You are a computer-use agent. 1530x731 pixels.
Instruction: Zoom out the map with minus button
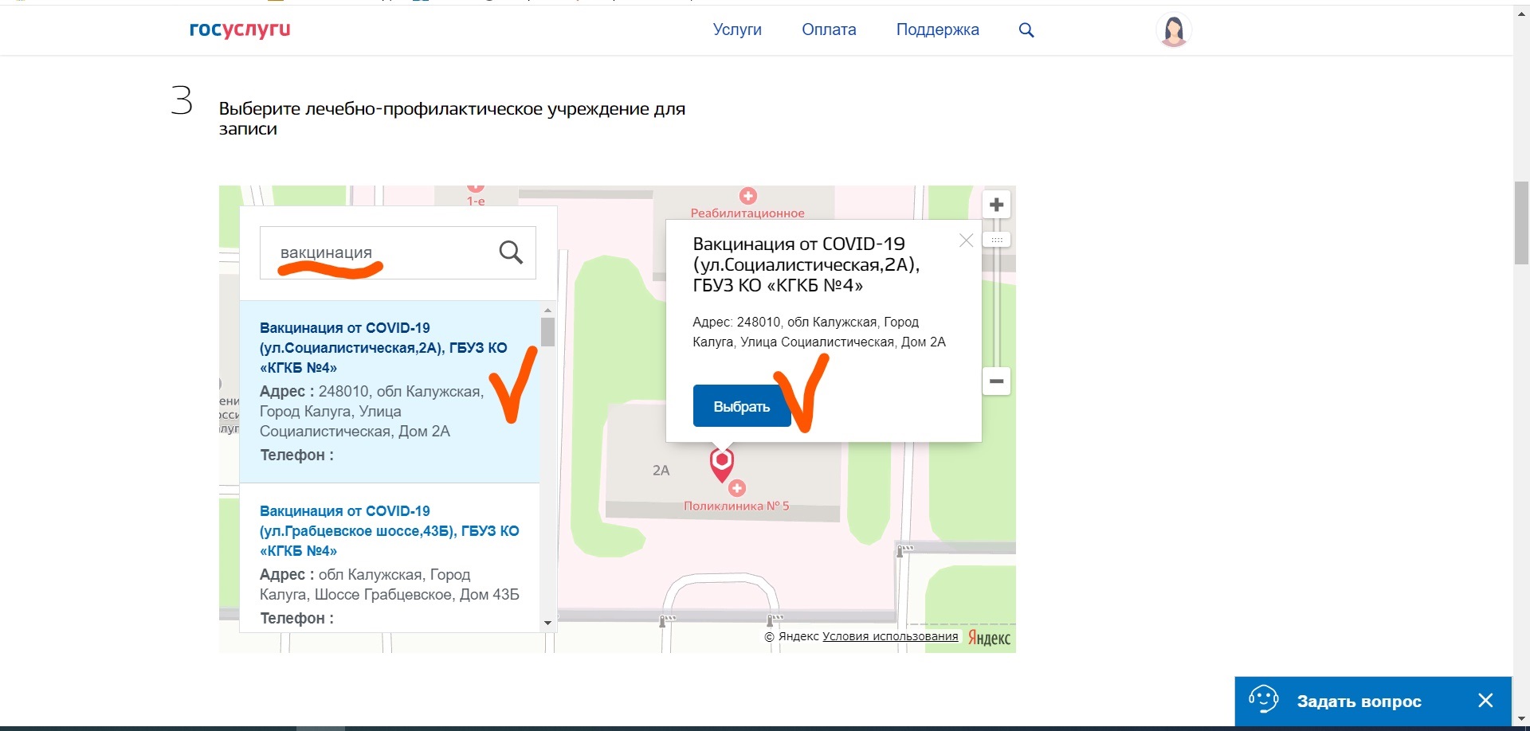pos(996,381)
